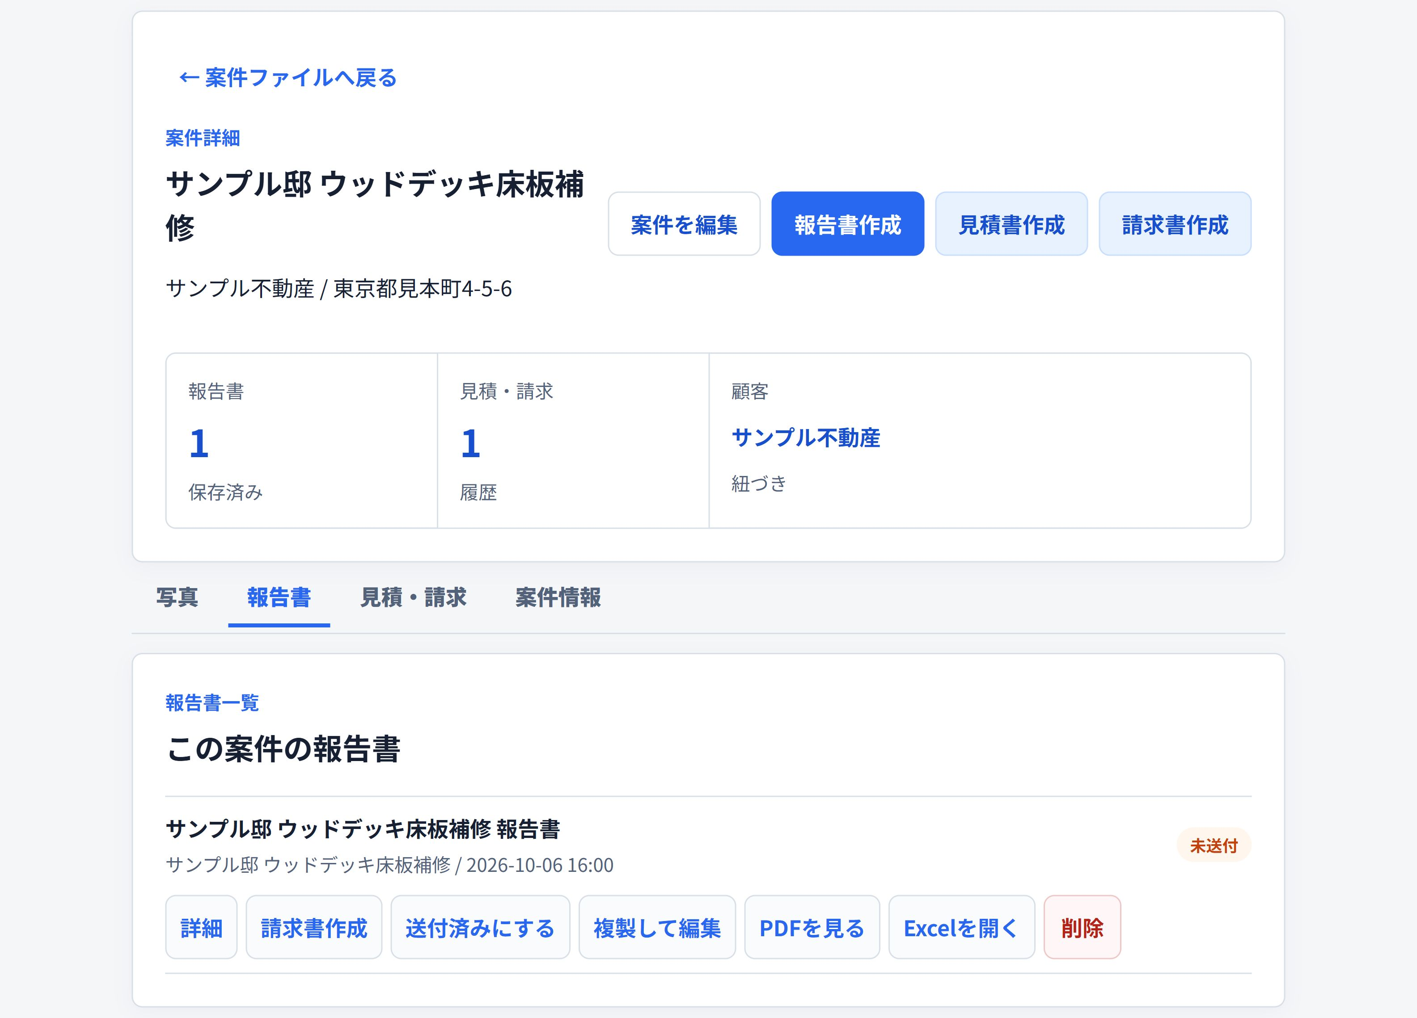Click the 見積書作成 button
This screenshot has height=1018, width=1417.
coord(1011,223)
